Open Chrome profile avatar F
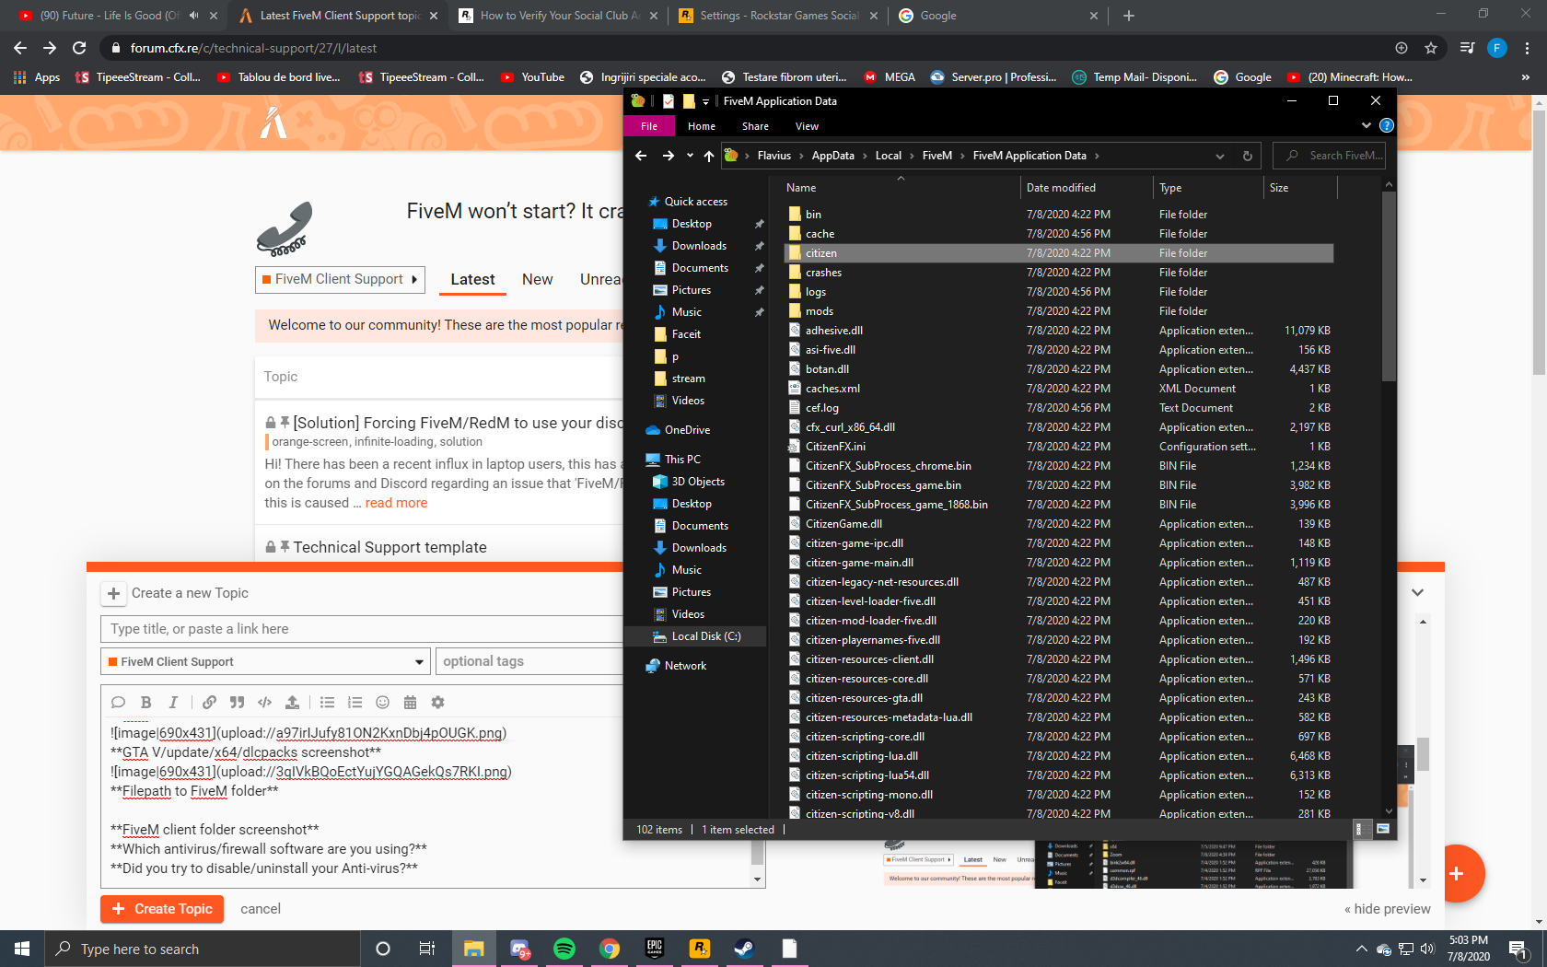 1497,48
